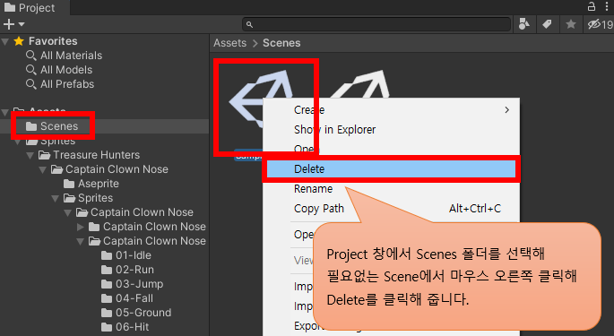
Task: Select the 06-Hit folder
Action: click(x=133, y=327)
